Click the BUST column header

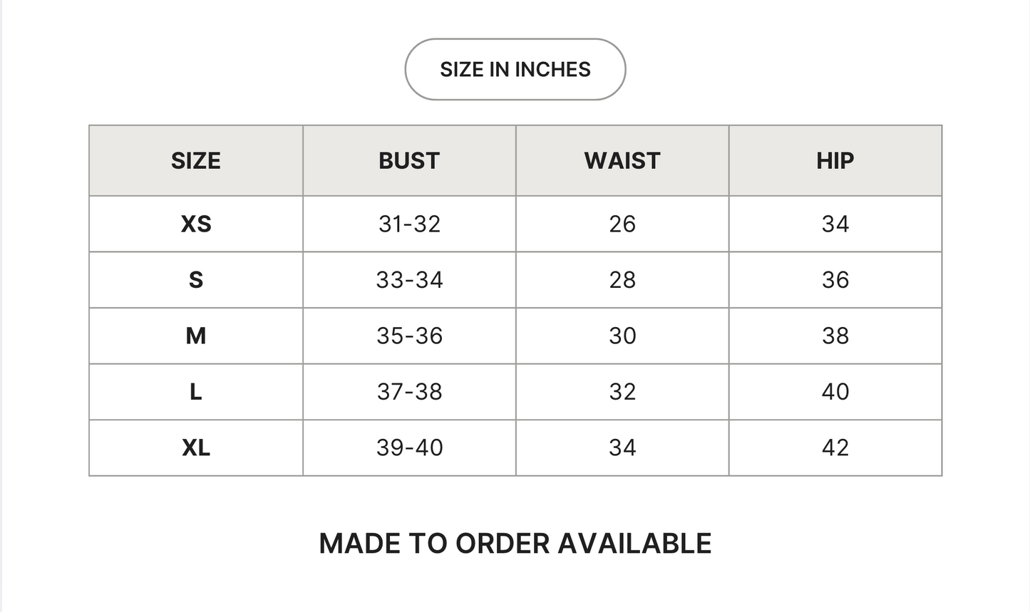click(x=409, y=161)
